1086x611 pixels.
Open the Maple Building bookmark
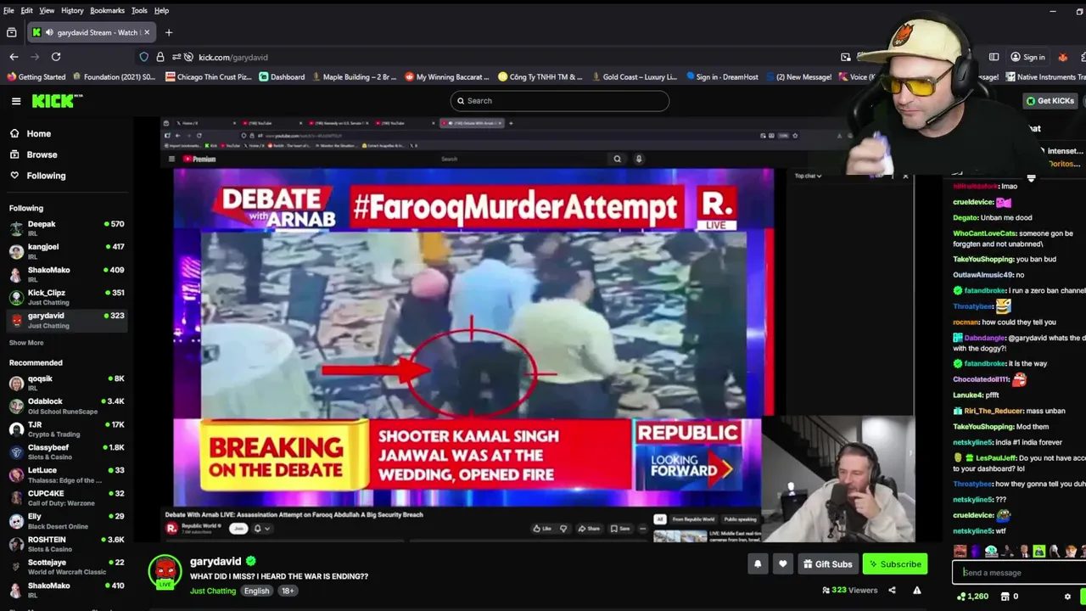coord(354,76)
